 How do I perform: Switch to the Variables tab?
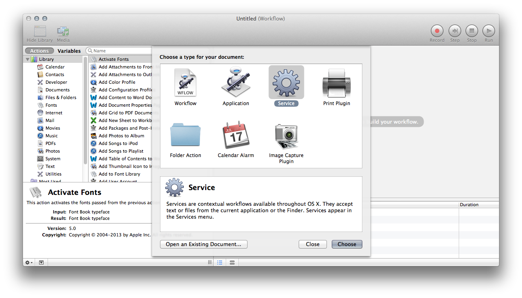coord(69,51)
